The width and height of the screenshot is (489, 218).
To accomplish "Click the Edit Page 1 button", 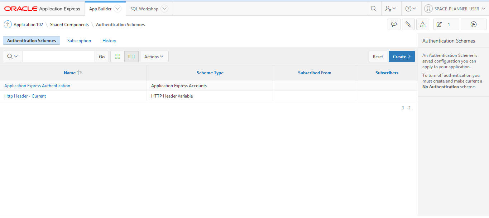I will [446, 24].
